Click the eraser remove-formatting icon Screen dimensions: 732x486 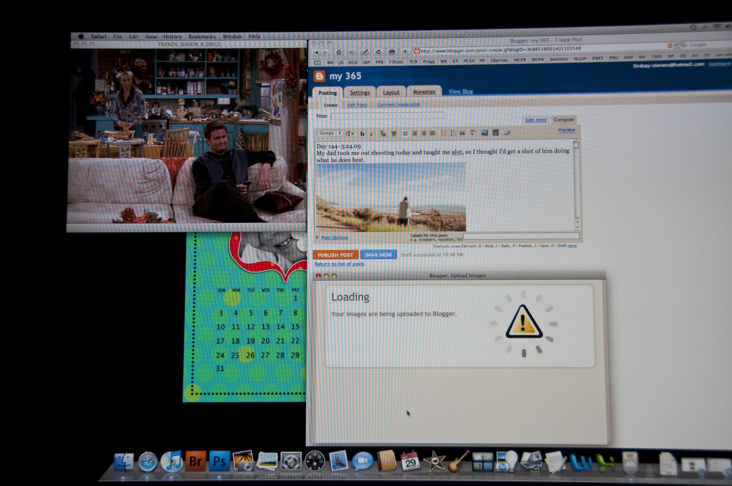pos(507,133)
